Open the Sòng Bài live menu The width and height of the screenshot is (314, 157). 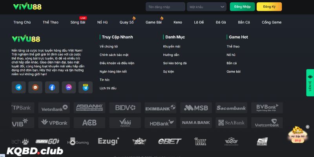coord(78,22)
